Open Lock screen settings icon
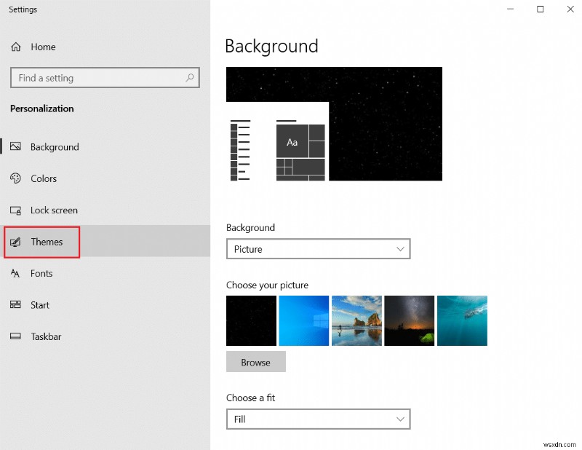The width and height of the screenshot is (582, 450). click(16, 210)
